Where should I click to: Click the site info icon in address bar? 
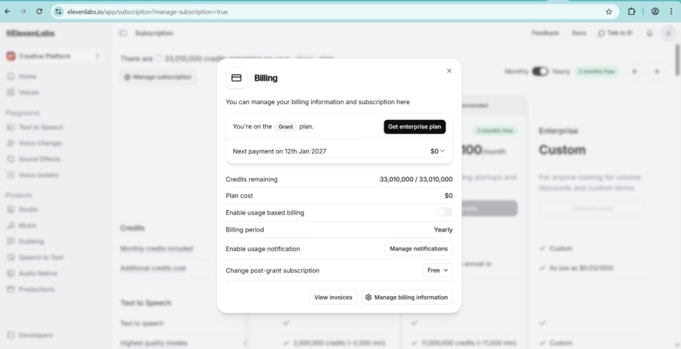pos(59,11)
